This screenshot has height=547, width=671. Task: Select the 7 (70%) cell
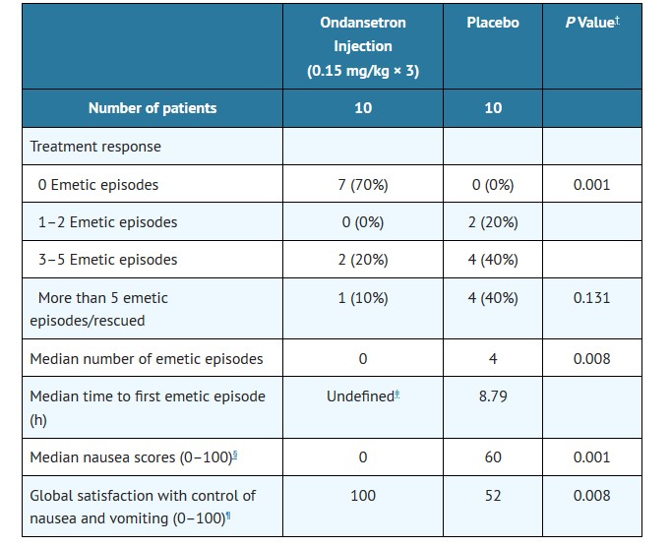(362, 184)
